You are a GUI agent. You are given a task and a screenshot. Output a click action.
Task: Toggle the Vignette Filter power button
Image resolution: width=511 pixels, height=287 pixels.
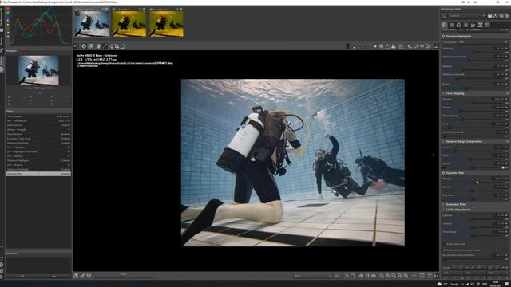click(444, 173)
